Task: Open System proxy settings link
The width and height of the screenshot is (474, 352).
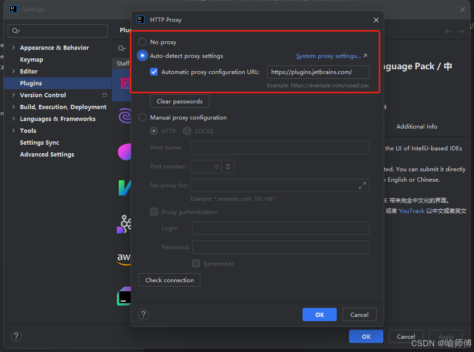Action: 329,56
